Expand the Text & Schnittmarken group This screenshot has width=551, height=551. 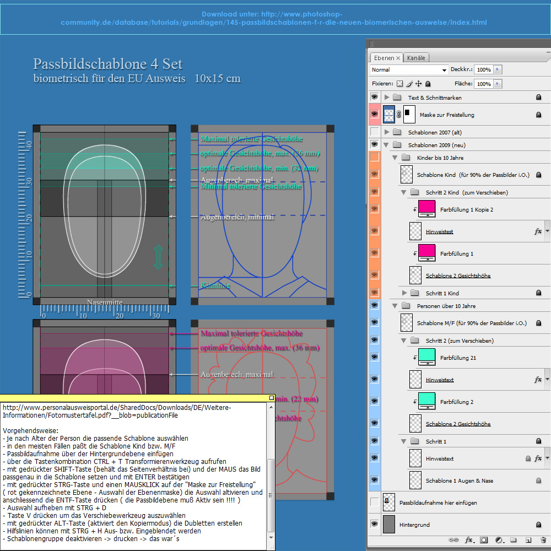[387, 98]
